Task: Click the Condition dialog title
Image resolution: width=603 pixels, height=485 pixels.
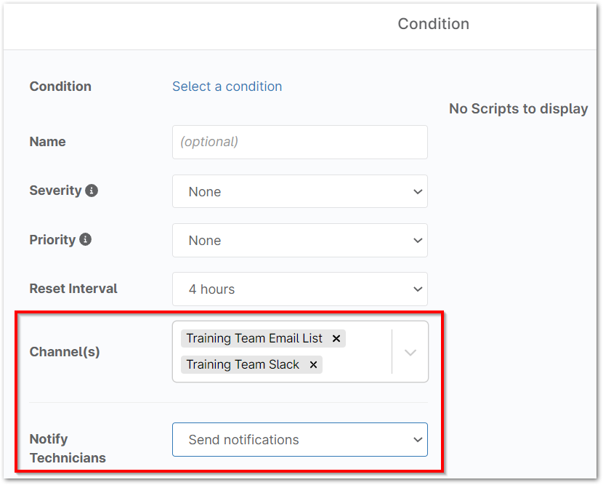Action: pyautogui.click(x=433, y=24)
